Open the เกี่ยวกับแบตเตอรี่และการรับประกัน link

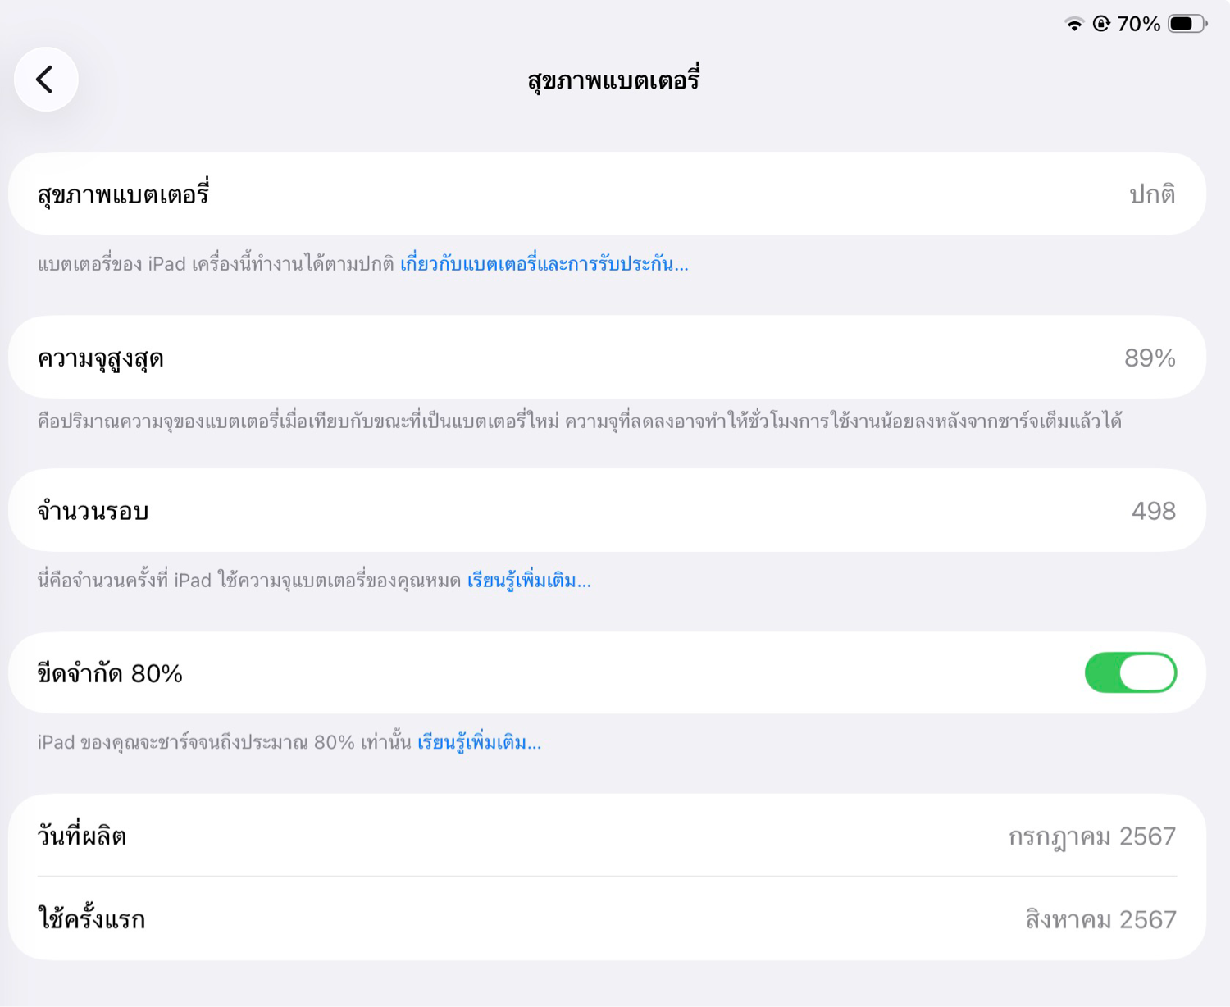click(544, 264)
